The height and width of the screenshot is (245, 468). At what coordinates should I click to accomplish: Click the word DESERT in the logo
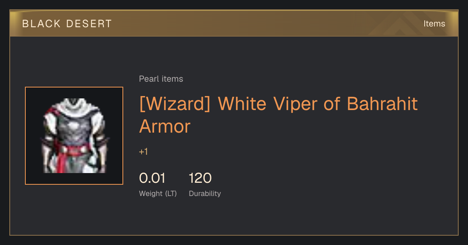[89, 24]
